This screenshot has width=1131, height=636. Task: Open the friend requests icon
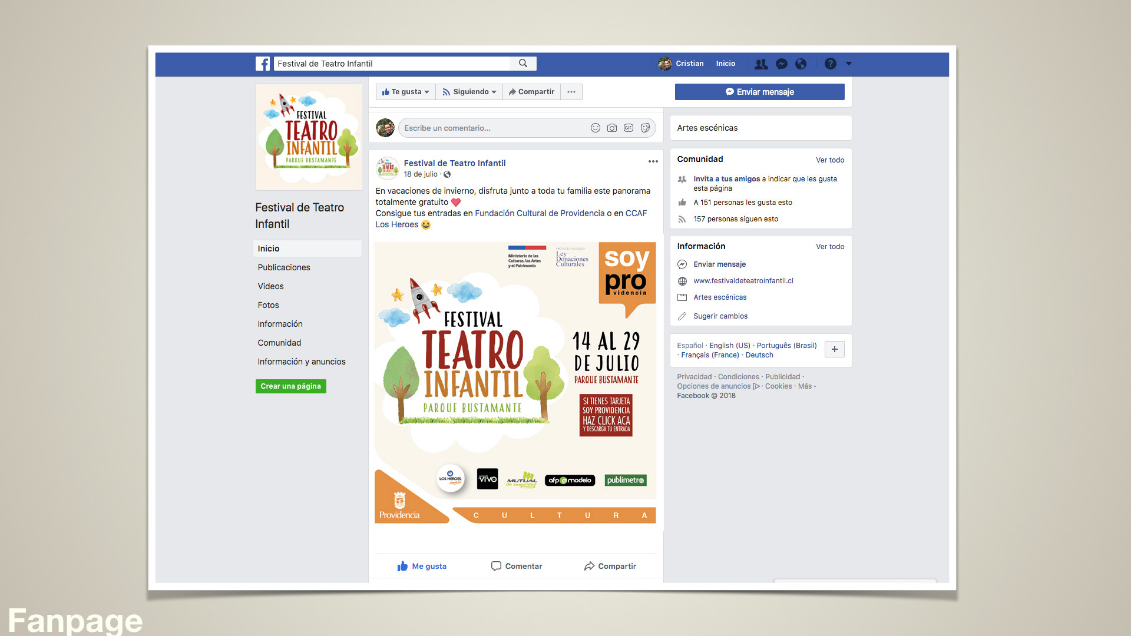tap(761, 64)
